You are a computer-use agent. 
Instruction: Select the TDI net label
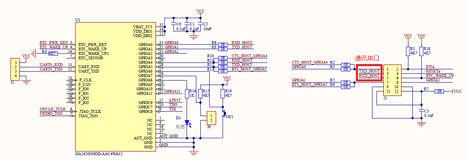coord(172,109)
